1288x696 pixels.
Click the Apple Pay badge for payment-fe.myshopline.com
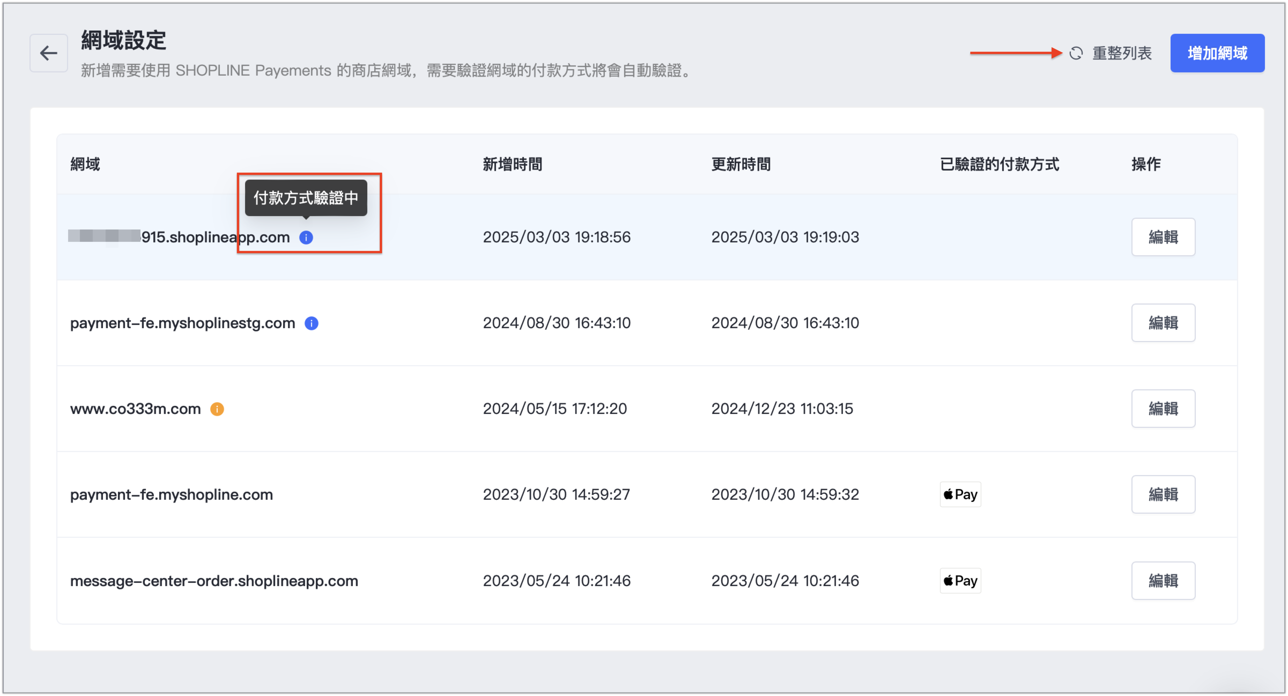960,494
